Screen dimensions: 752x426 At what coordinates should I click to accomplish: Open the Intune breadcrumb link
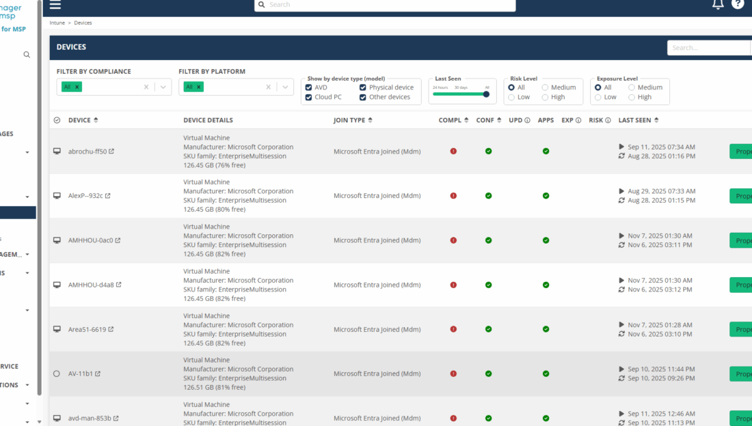point(57,23)
